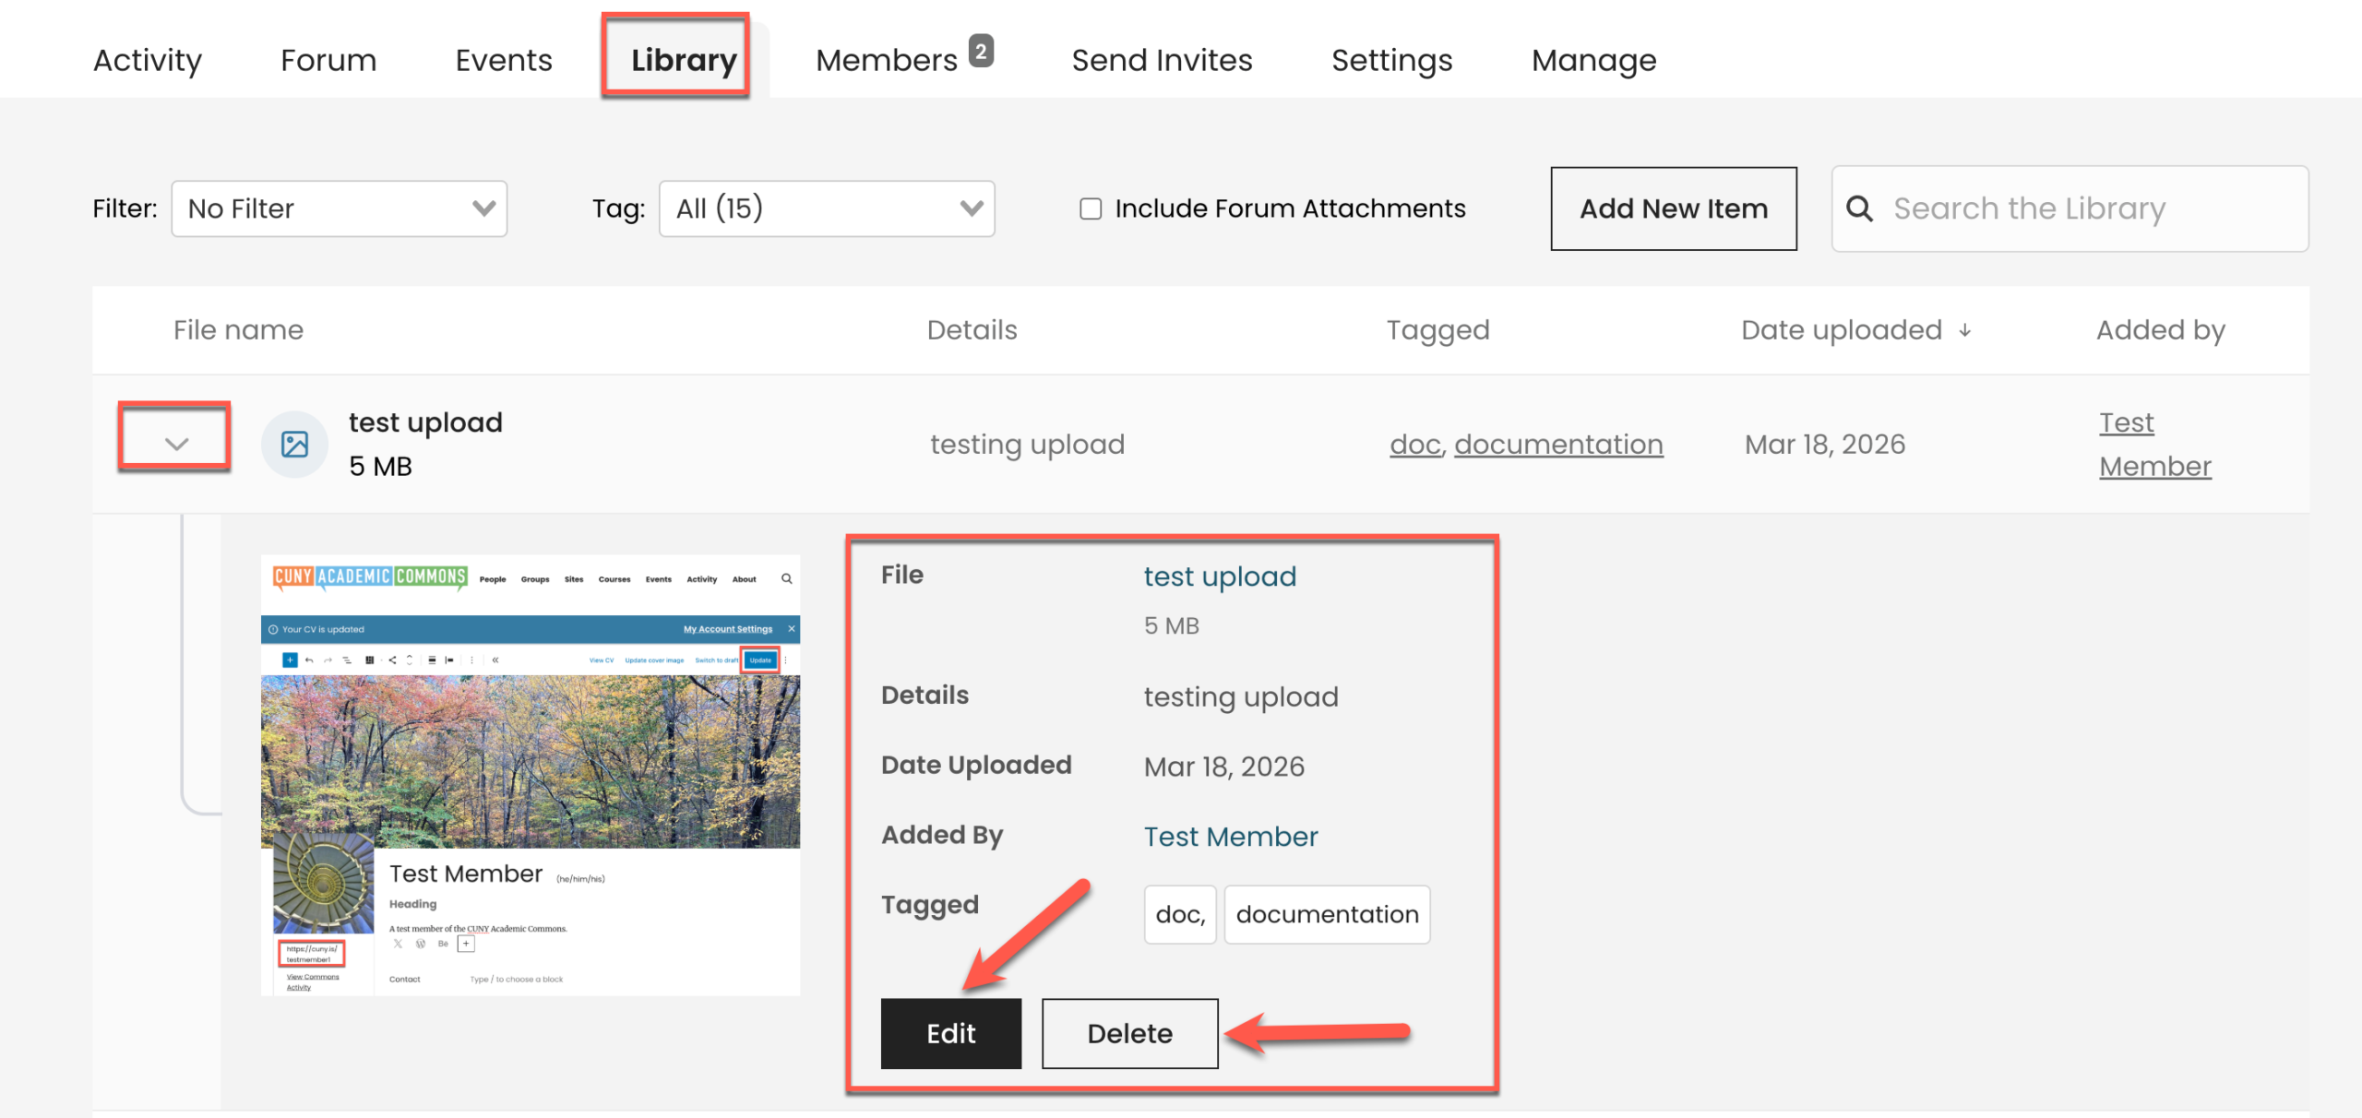Click the doc, tag chip in details panel
The width and height of the screenshot is (2362, 1118).
[x=1180, y=914]
